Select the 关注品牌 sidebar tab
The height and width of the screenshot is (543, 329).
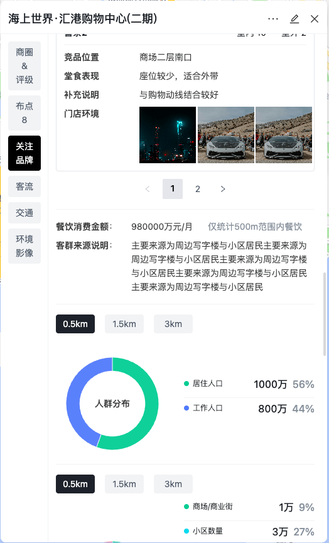(24, 153)
